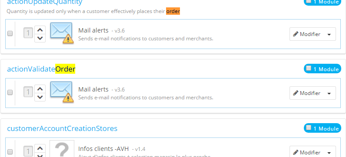Check the Mail alerts checkbox in actionValidateOrder

(x=10, y=92)
